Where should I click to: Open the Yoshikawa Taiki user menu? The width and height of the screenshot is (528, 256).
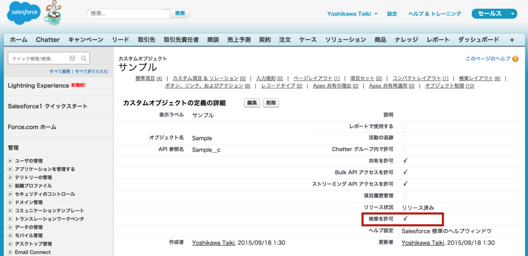[x=352, y=14]
